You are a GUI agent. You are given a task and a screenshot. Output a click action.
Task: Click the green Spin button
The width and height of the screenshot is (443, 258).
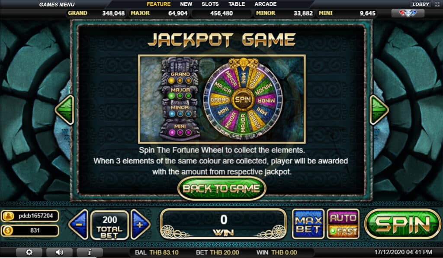click(403, 224)
